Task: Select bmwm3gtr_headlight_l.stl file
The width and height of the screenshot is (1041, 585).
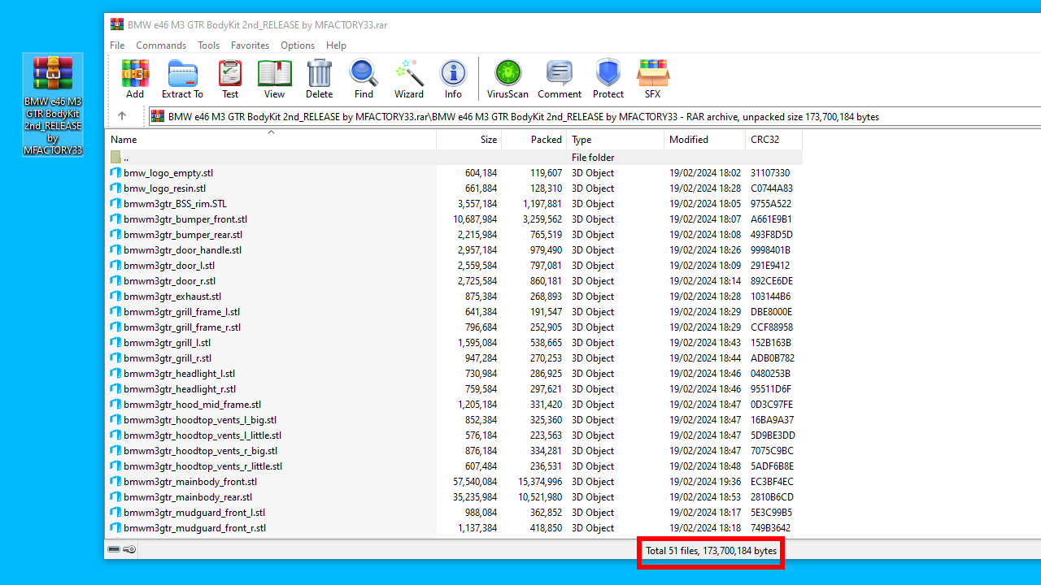Action: coord(454,374)
